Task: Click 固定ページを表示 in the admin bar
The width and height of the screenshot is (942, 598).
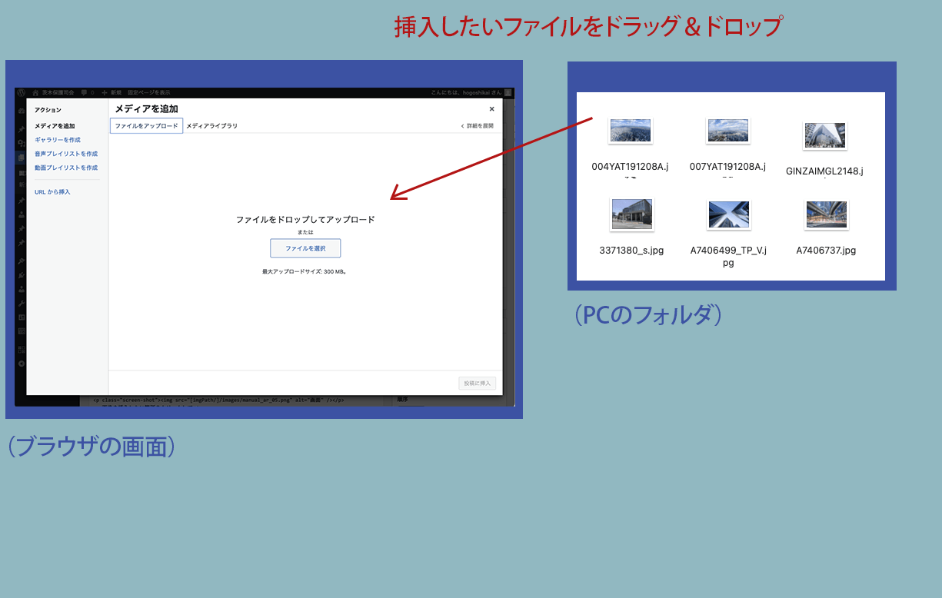Action: 149,92
